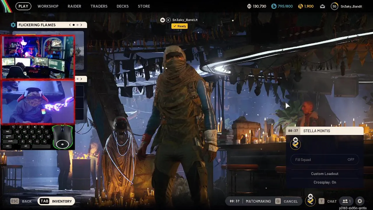
Task: Click the right chevron on the lower left panel
Action: 81,79
